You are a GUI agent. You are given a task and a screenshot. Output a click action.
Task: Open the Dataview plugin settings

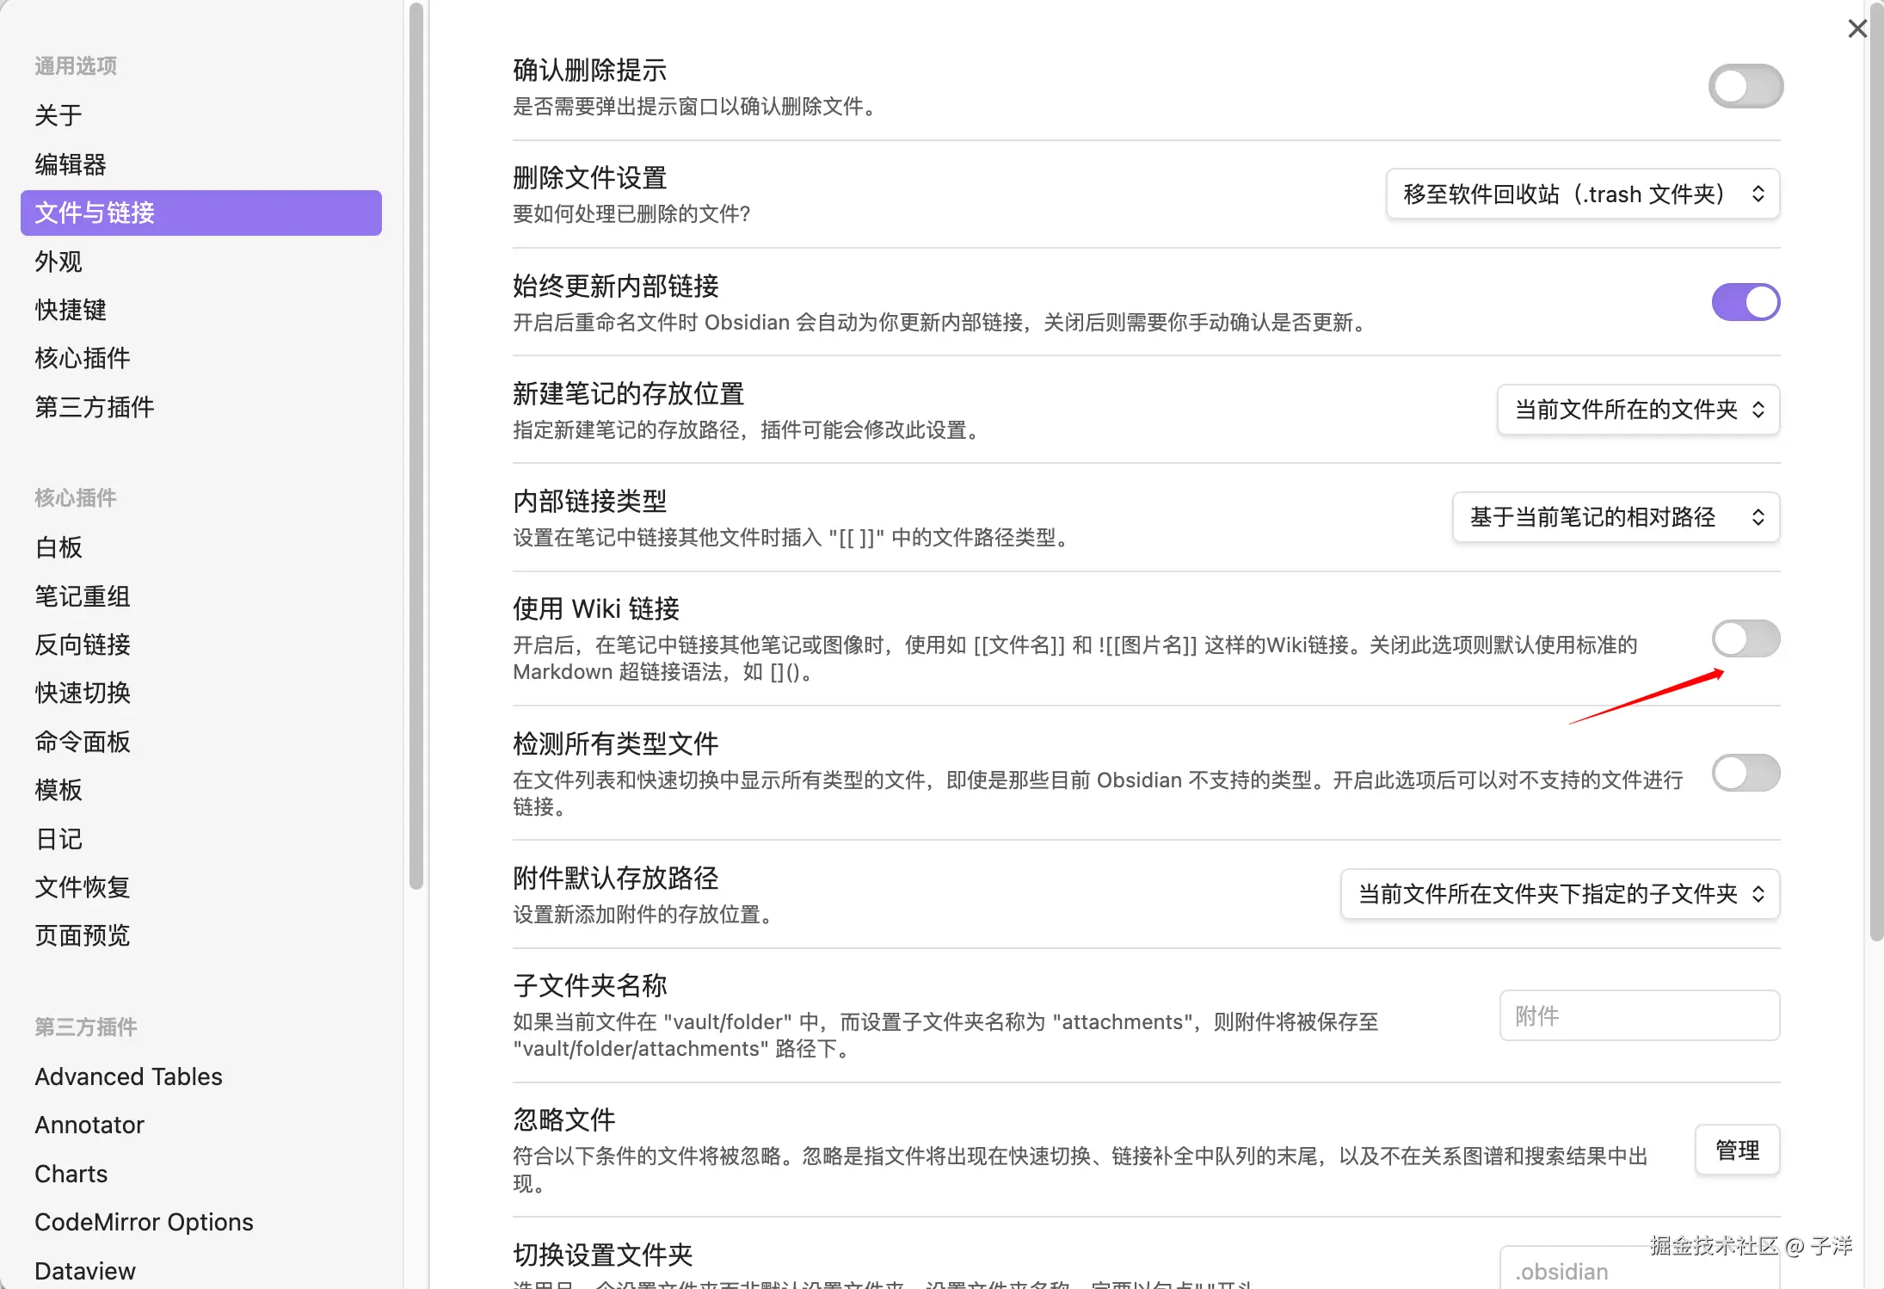pos(85,1270)
